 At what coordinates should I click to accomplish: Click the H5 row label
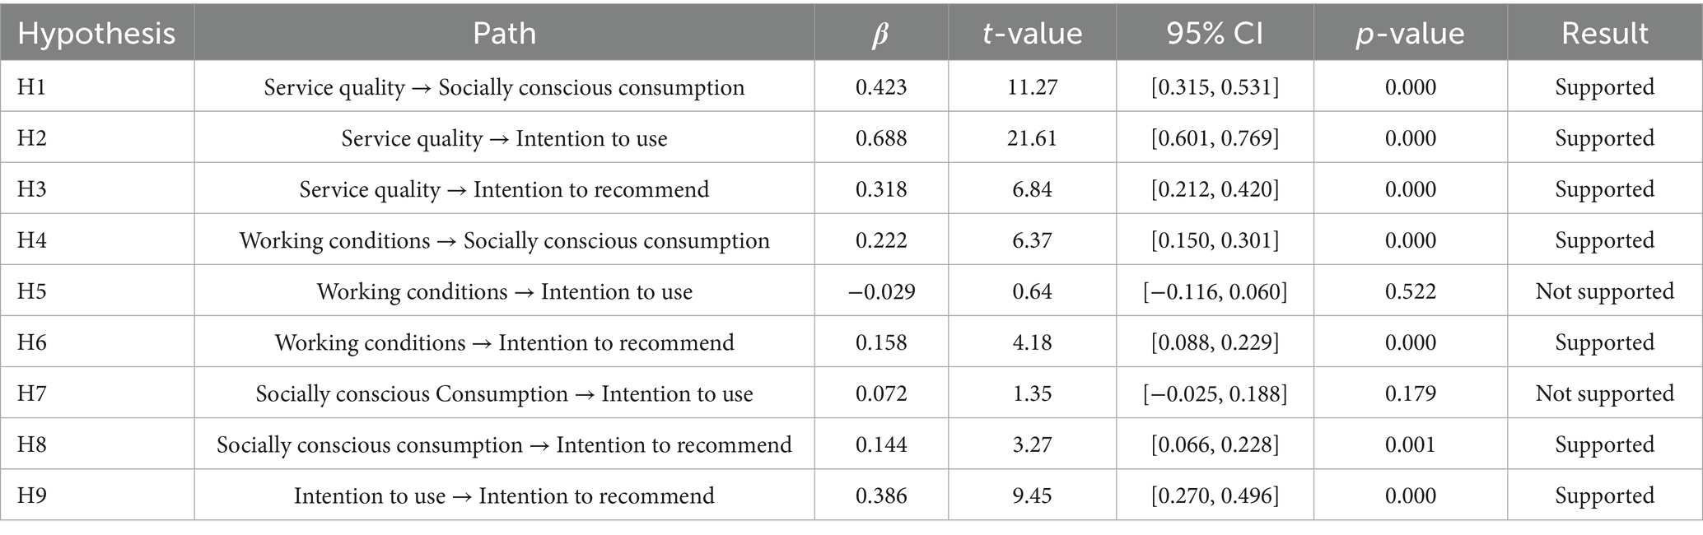tap(32, 291)
